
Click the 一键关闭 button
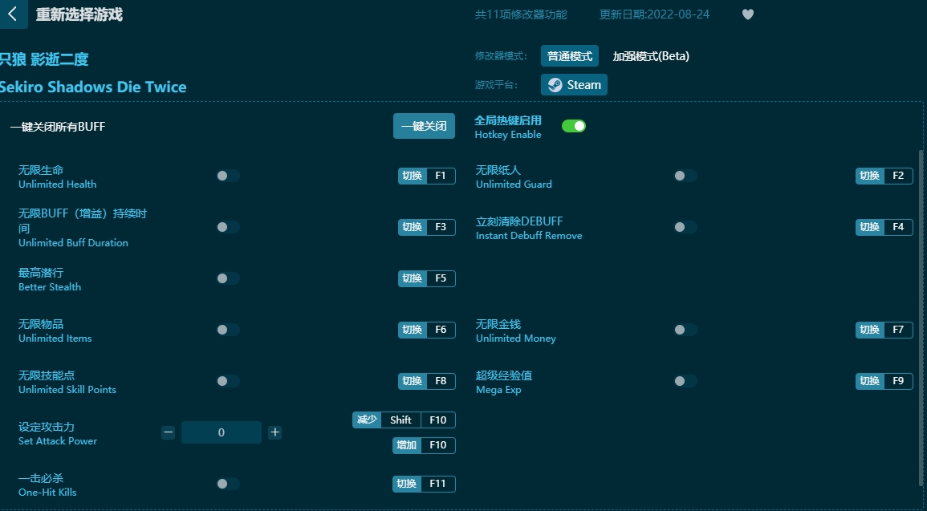pyautogui.click(x=424, y=126)
